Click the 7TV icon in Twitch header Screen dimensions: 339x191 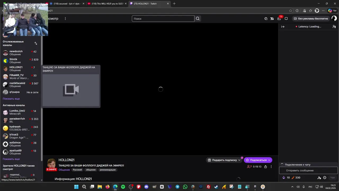click(272, 19)
